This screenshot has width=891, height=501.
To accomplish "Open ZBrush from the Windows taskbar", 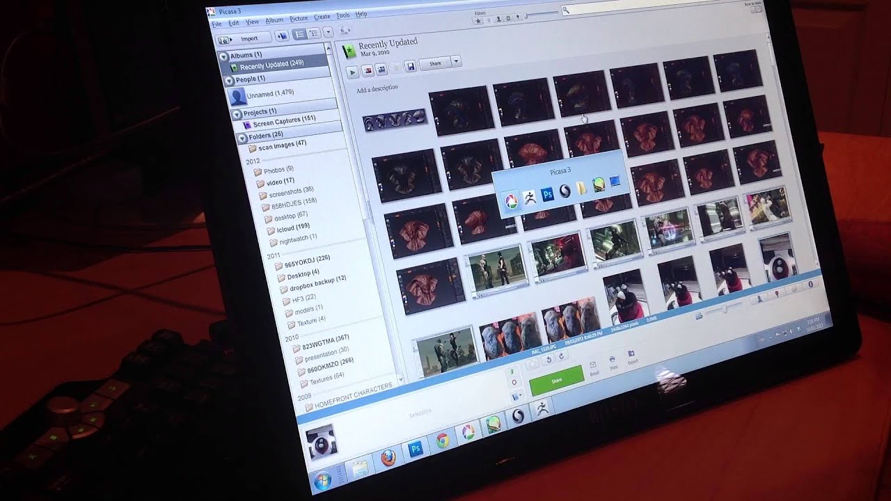I will pyautogui.click(x=542, y=409).
